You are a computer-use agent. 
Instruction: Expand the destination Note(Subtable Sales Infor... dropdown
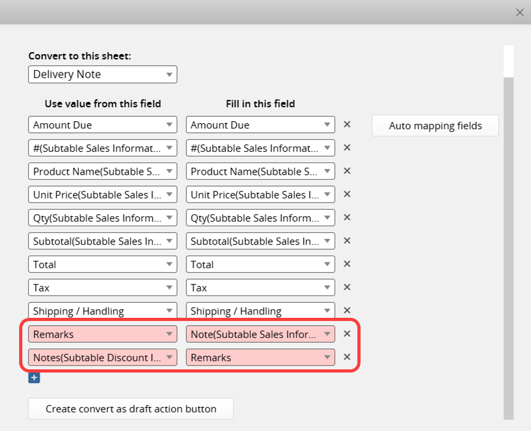pyautogui.click(x=260, y=334)
